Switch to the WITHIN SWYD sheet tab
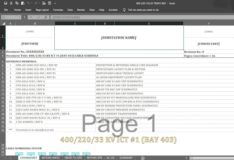 coord(51,158)
